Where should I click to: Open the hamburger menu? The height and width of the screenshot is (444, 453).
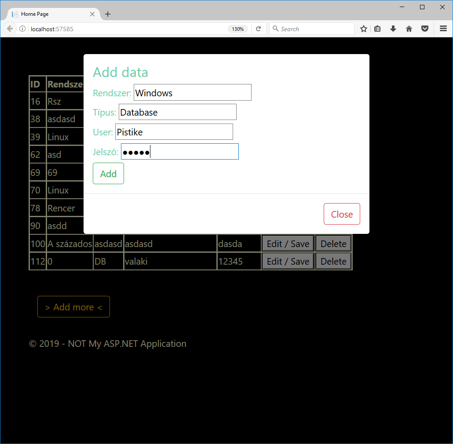pyautogui.click(x=443, y=29)
